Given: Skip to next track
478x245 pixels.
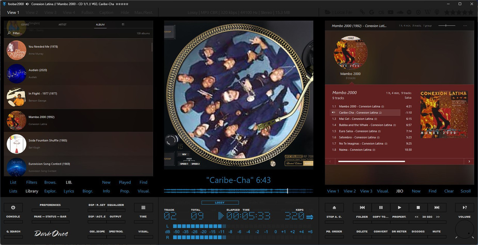Looking at the screenshot, I should pyautogui.click(x=437, y=208).
